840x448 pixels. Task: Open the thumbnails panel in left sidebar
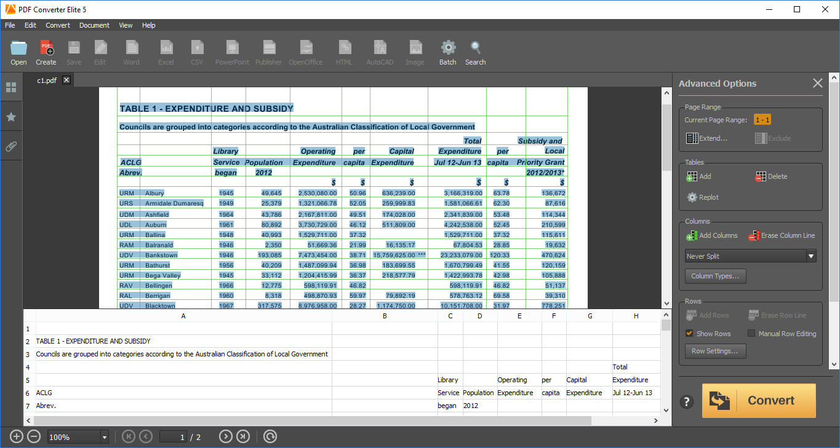coord(11,88)
